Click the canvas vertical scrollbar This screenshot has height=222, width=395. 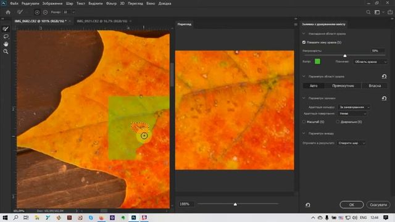[172, 75]
